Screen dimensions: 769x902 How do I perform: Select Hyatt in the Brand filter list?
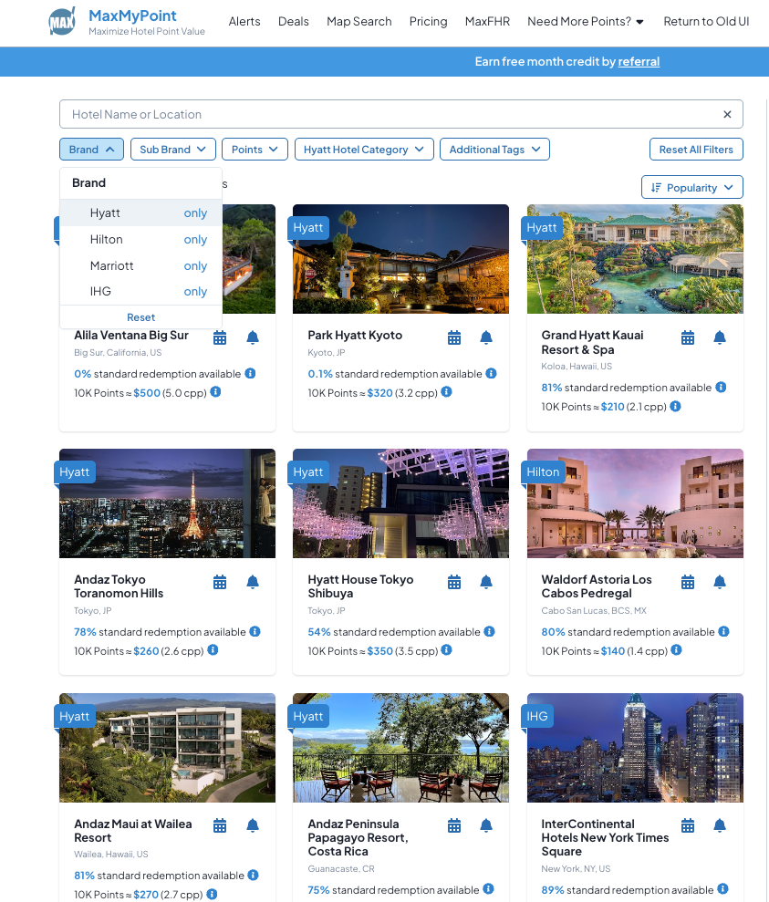(x=105, y=213)
